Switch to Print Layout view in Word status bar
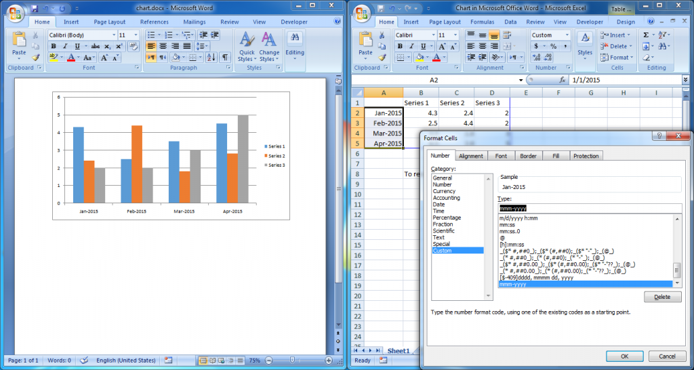The height and width of the screenshot is (370, 694). (x=203, y=361)
